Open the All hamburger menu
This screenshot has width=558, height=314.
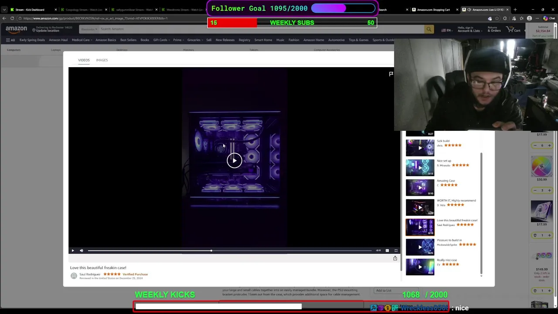tap(10, 40)
